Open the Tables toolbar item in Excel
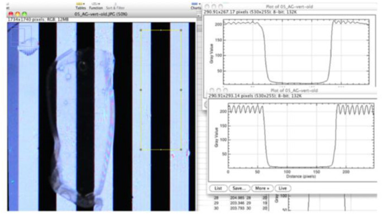The width and height of the screenshot is (382, 214). (80, 6)
